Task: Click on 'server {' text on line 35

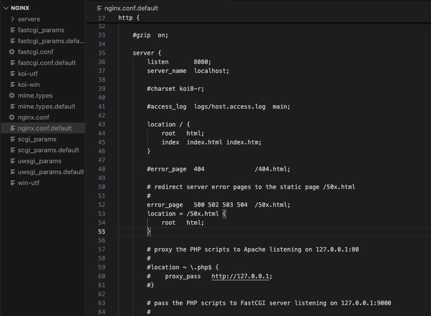Action: (147, 53)
